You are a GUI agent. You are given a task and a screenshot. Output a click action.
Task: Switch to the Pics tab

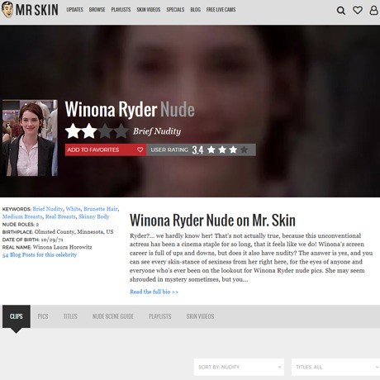coord(43,316)
